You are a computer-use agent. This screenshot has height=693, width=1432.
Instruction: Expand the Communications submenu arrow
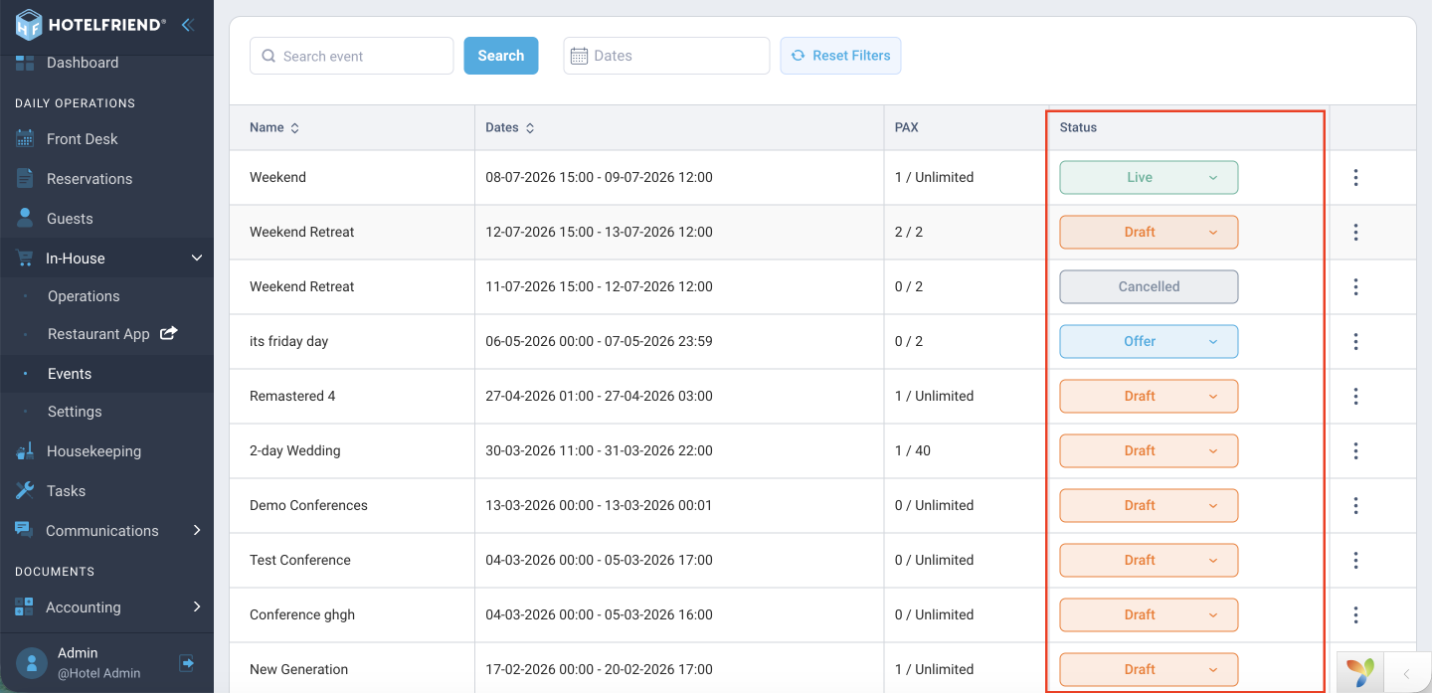(x=197, y=530)
